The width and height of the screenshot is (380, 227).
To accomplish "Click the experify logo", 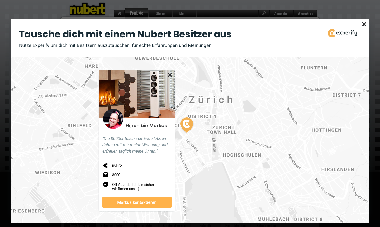I will [x=343, y=33].
